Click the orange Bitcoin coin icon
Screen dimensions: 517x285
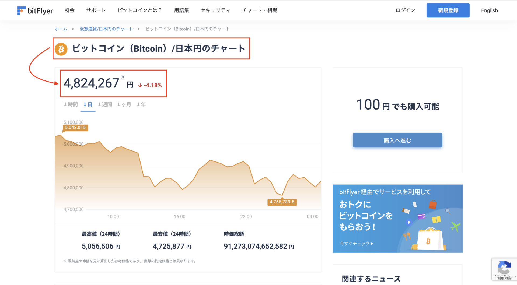pyautogui.click(x=61, y=49)
